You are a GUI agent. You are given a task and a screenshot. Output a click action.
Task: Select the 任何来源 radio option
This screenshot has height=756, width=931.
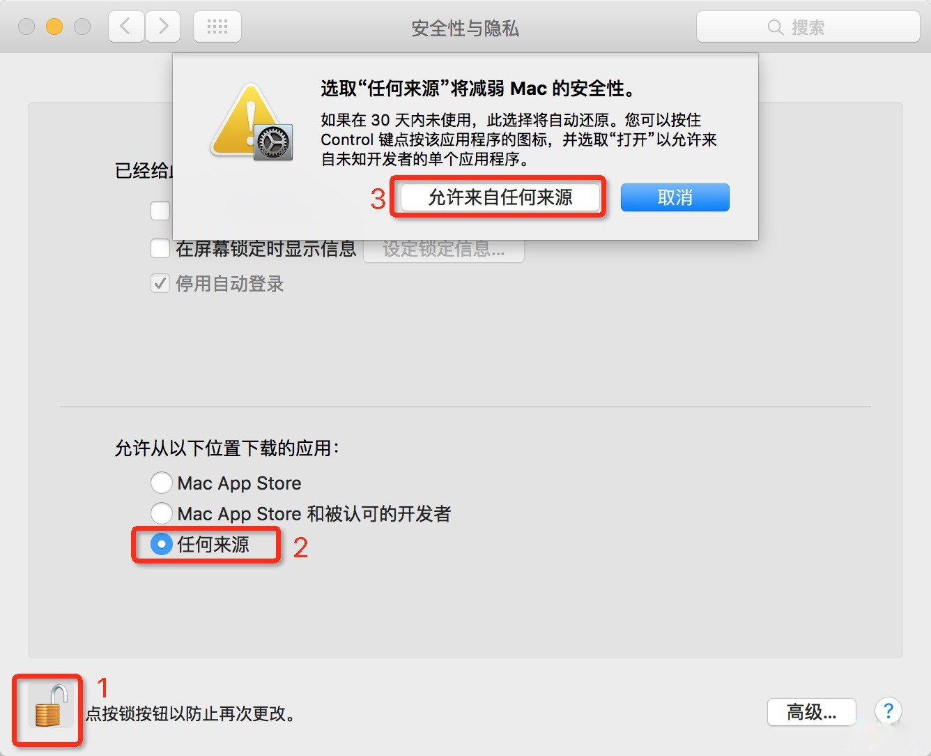point(162,544)
